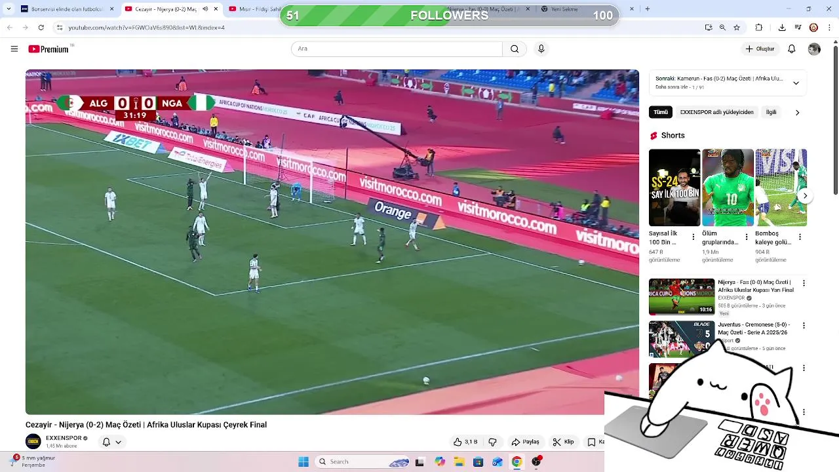Open 'Juventus - Cremonese (5-0)' video title
Image resolution: width=839 pixels, height=472 pixels.
click(x=754, y=328)
